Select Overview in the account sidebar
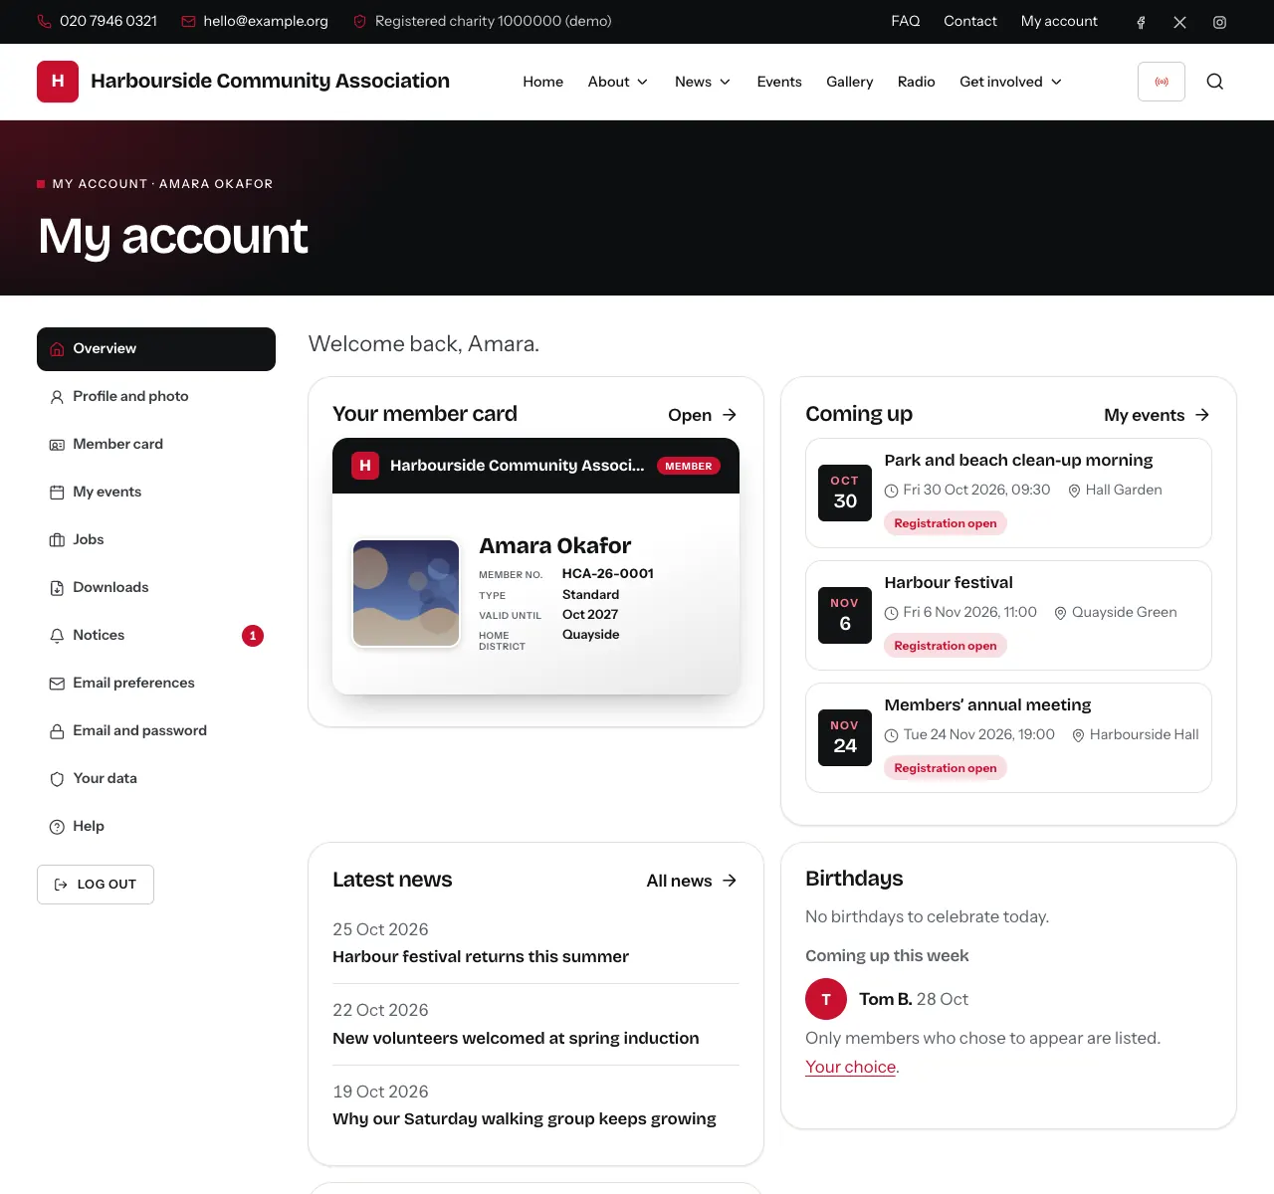1274x1194 pixels. point(156,349)
